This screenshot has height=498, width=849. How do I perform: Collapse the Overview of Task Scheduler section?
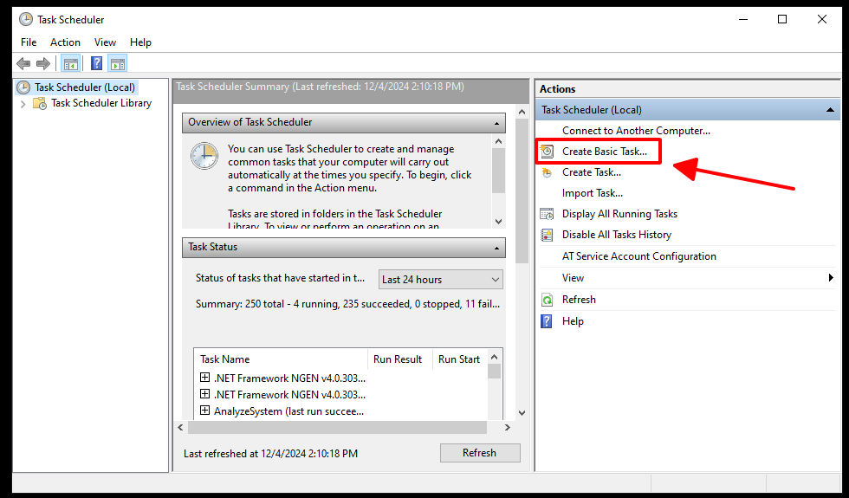497,123
